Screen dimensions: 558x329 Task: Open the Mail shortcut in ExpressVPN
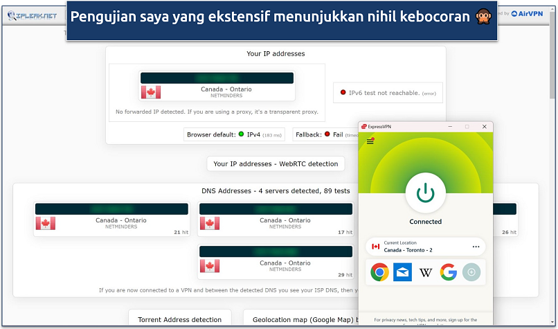(402, 272)
